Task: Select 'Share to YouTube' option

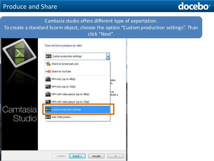Action: click(x=77, y=71)
